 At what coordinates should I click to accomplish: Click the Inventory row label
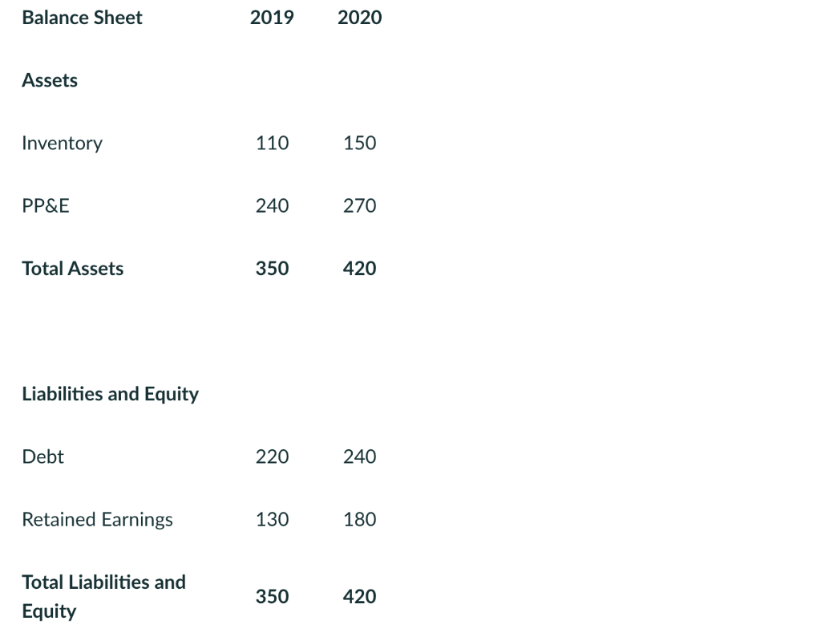(62, 143)
